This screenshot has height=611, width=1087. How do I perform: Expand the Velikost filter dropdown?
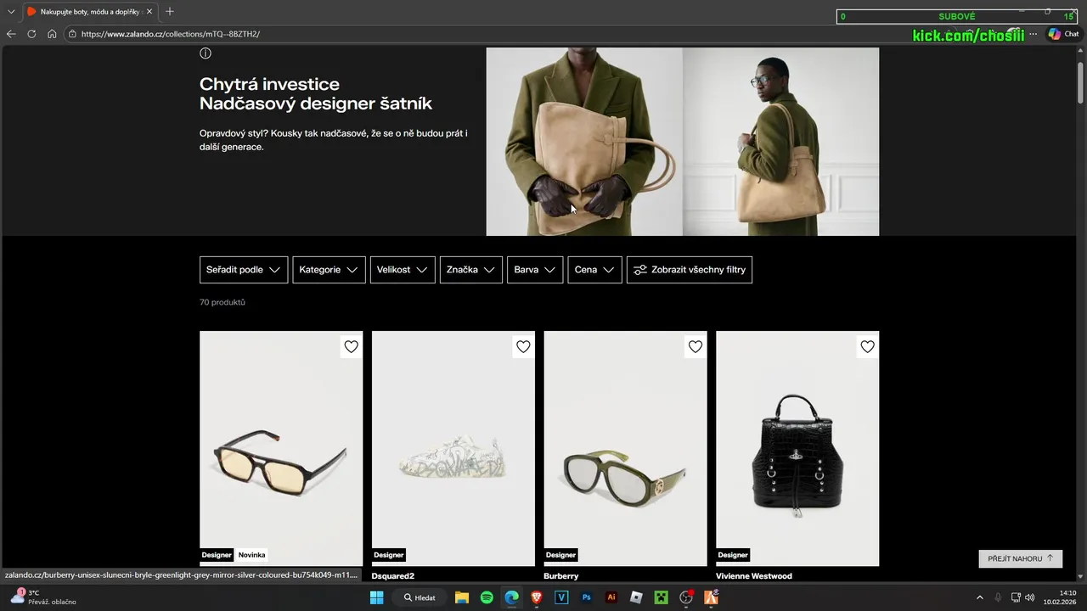tap(403, 270)
